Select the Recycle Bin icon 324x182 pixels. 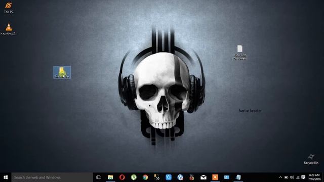[311, 159]
